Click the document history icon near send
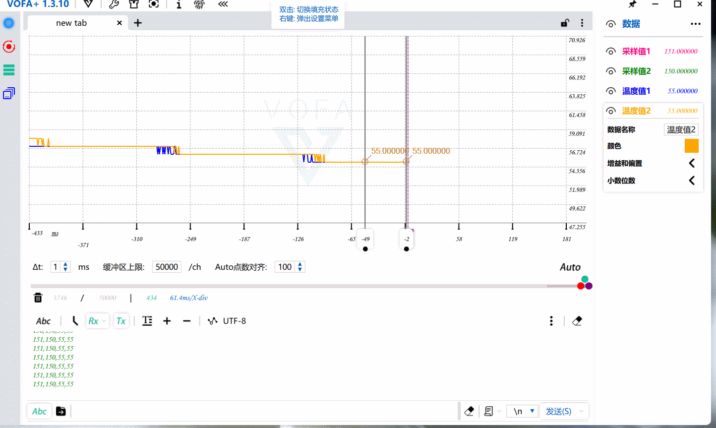The image size is (716, 428). click(489, 411)
